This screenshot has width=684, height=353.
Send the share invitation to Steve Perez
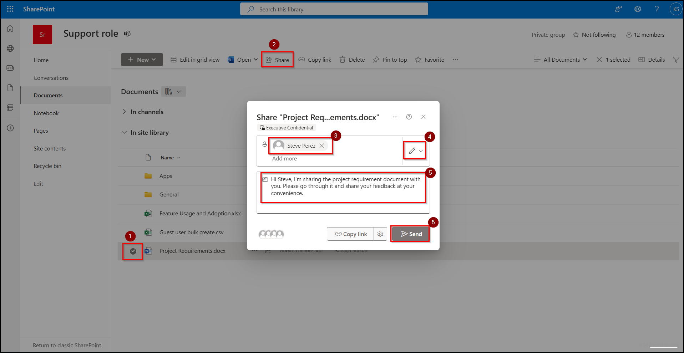point(410,234)
